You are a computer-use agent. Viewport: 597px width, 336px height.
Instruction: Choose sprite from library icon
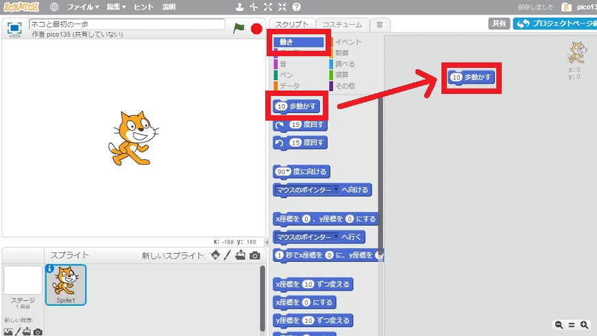(215, 255)
